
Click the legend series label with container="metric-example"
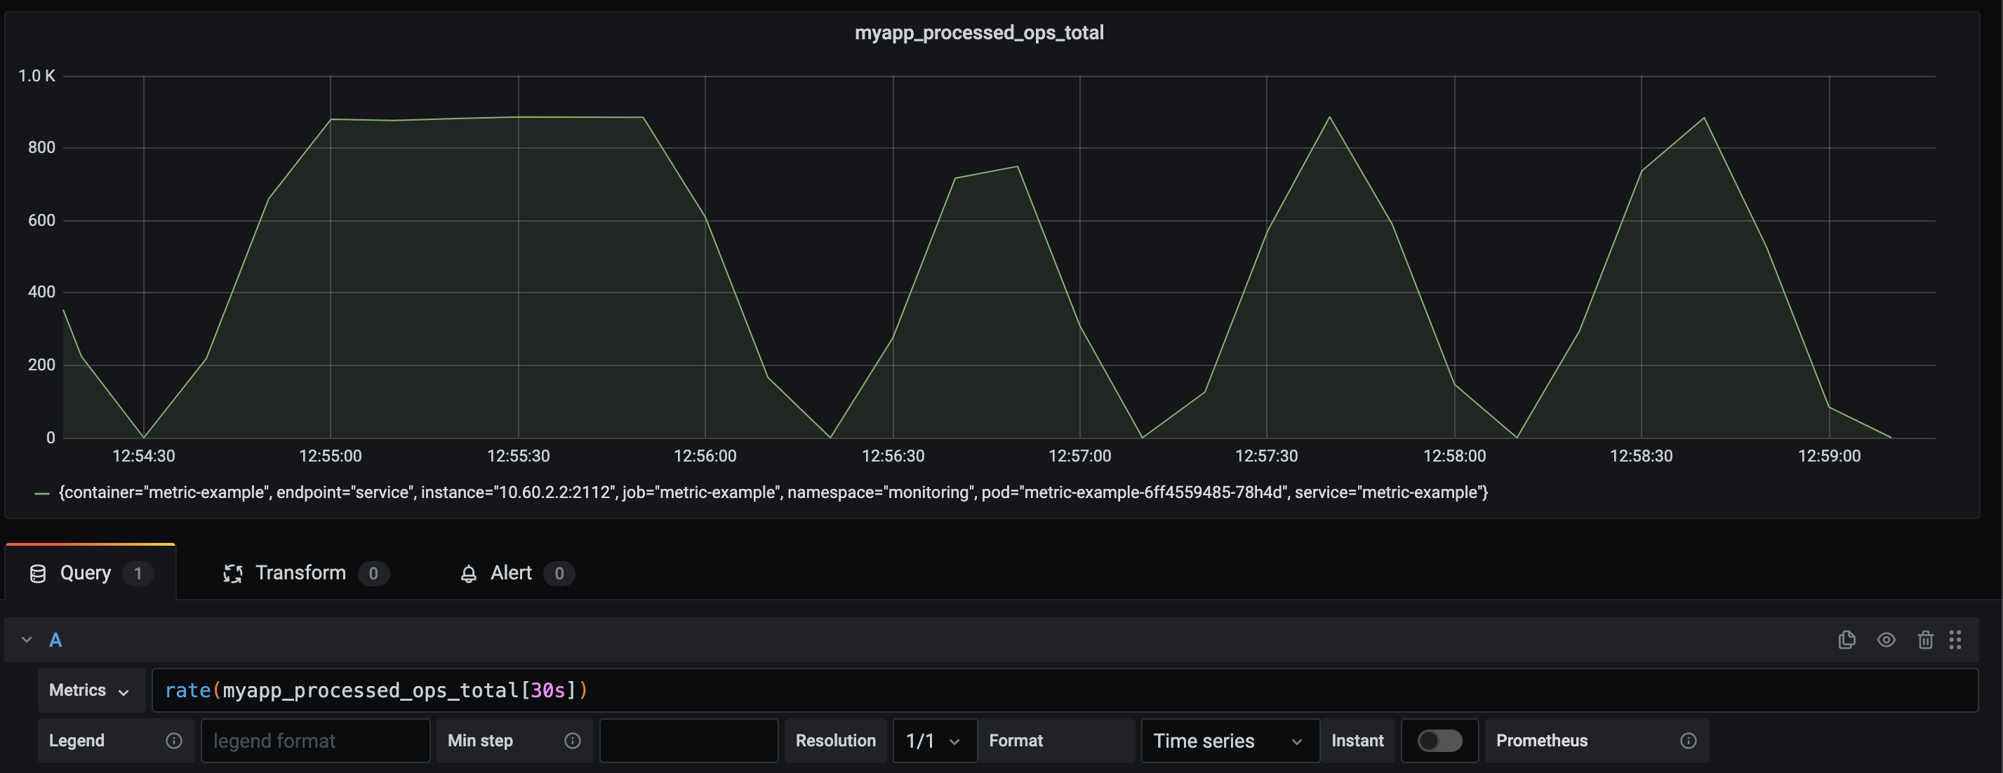(773, 492)
